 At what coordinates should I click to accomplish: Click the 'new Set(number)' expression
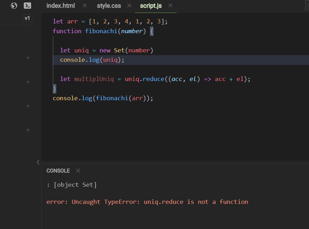click(126, 50)
